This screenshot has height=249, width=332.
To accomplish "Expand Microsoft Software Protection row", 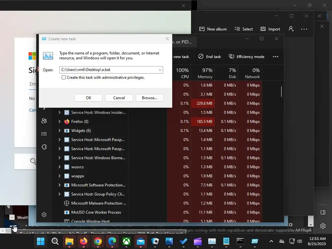I will point(60,185).
